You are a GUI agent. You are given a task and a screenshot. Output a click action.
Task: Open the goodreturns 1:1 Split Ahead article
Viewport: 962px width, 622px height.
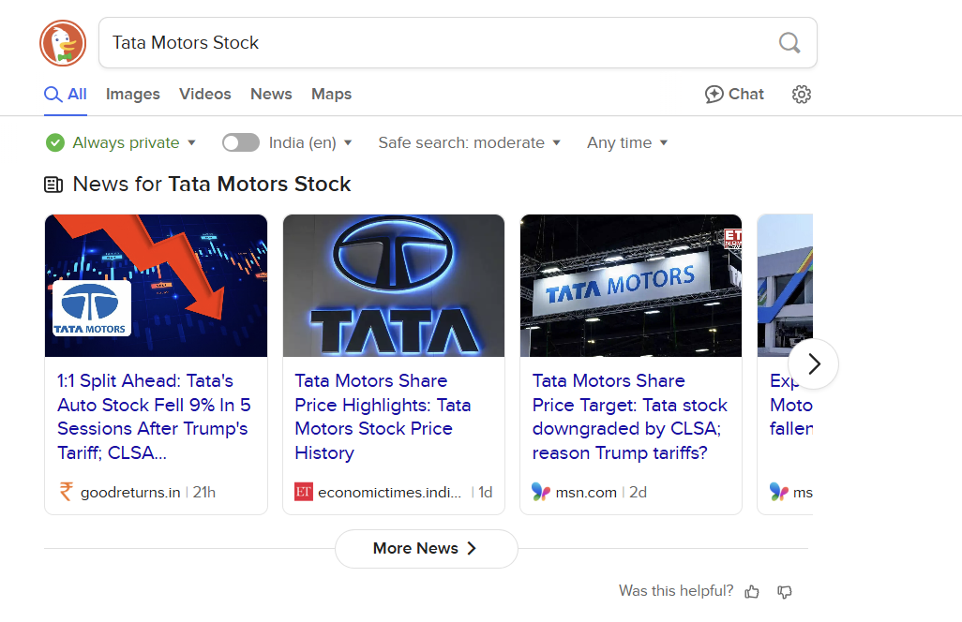point(155,417)
